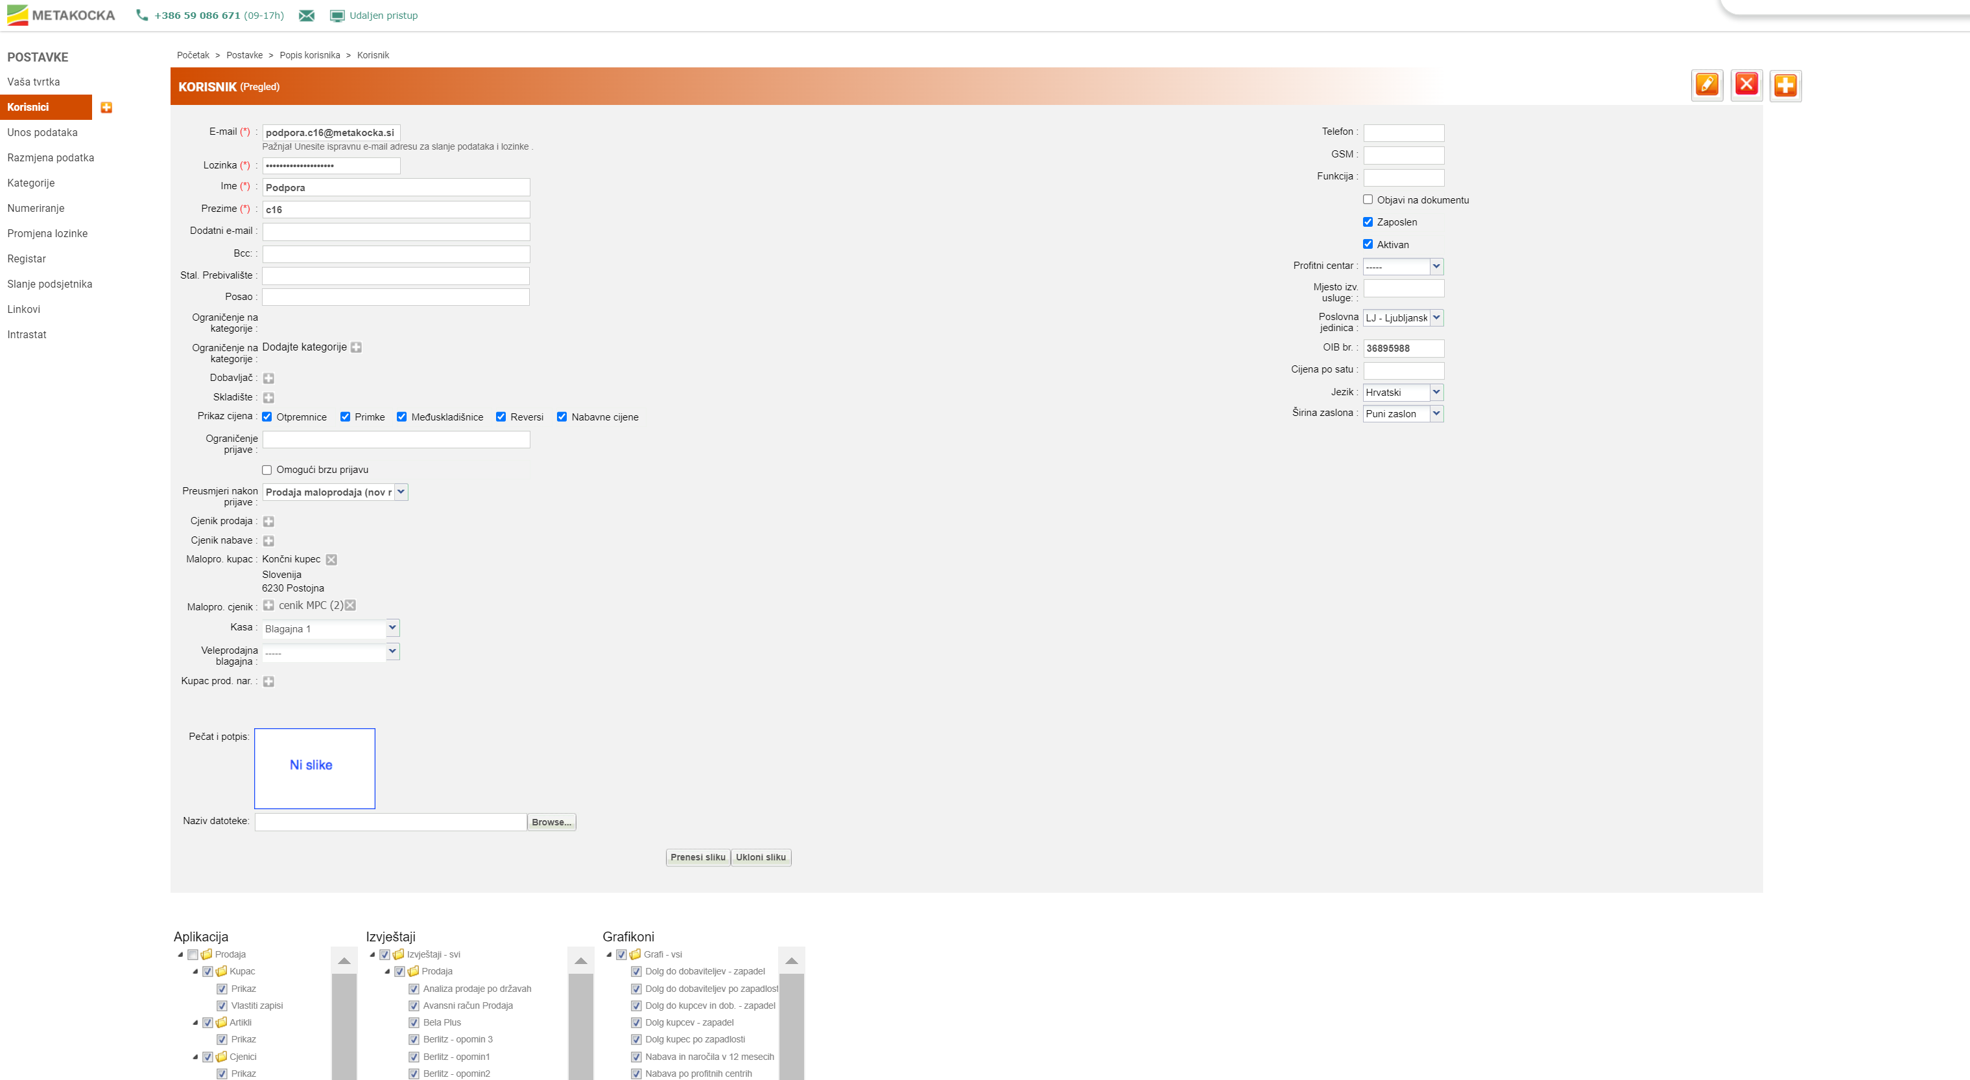Click the red X delete user icon
1970x1080 pixels.
[1746, 85]
